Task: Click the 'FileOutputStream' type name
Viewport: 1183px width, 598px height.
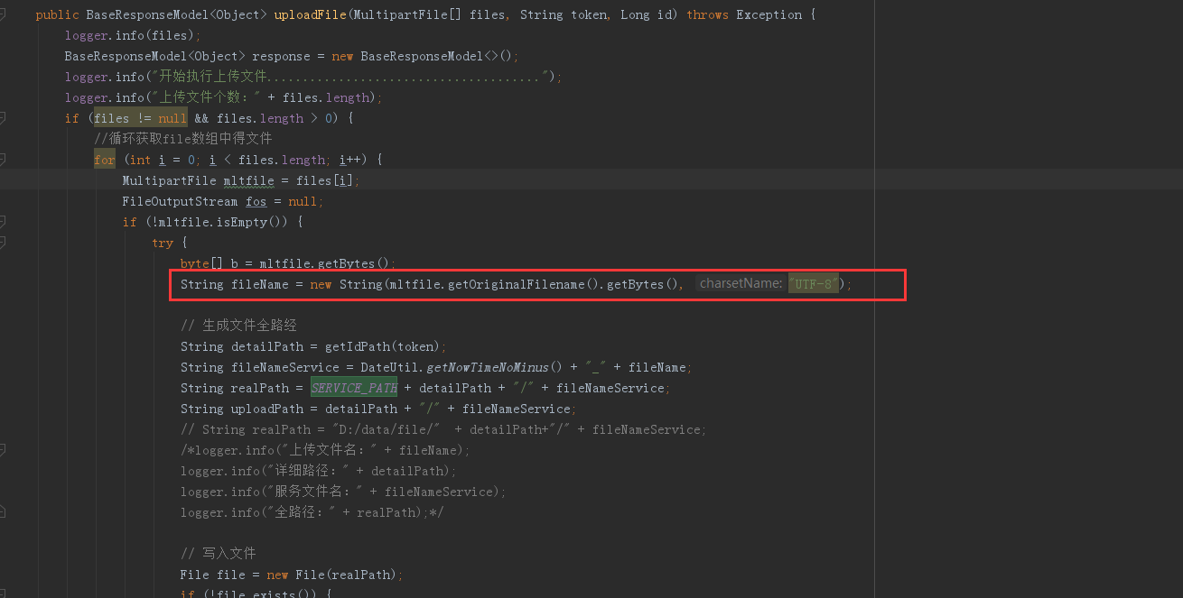Action: point(180,201)
